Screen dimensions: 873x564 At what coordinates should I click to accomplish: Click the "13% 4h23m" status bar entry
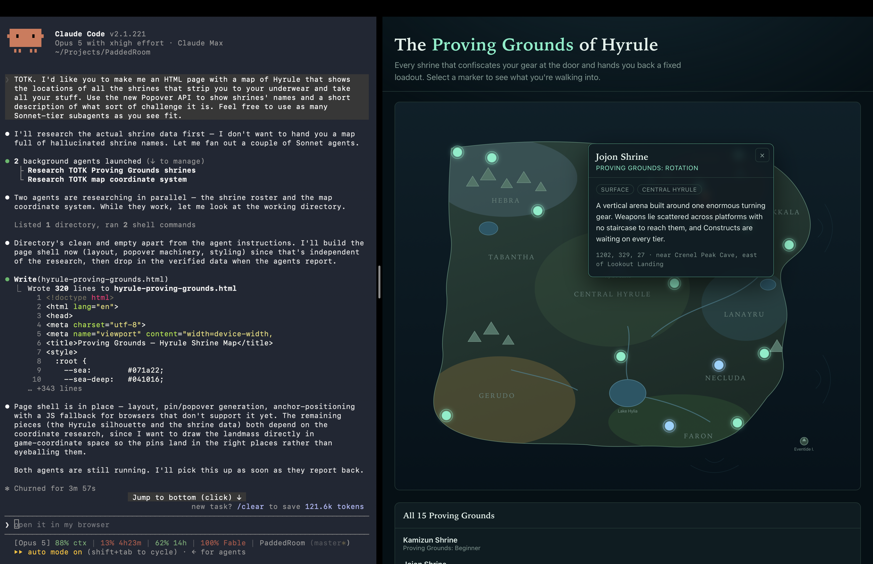point(121,543)
